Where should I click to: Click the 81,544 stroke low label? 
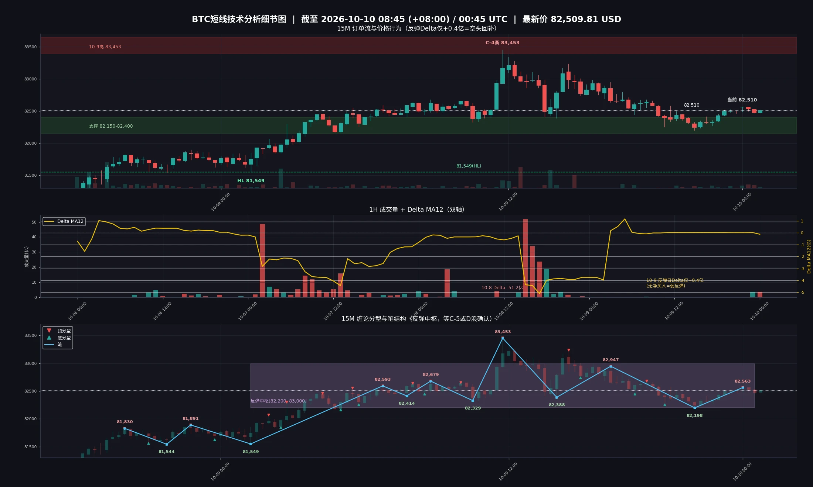pyautogui.click(x=166, y=452)
